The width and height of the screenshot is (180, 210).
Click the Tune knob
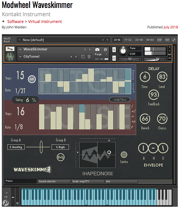tap(123, 51)
